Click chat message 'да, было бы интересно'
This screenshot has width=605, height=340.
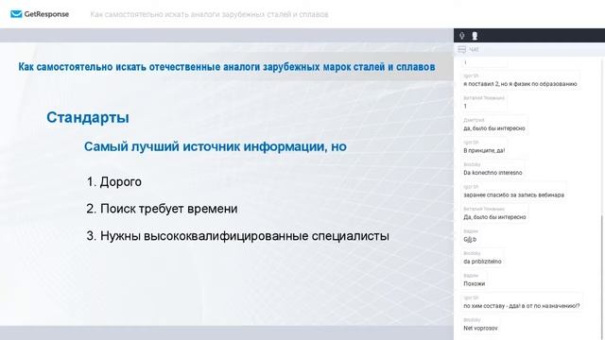coord(494,128)
